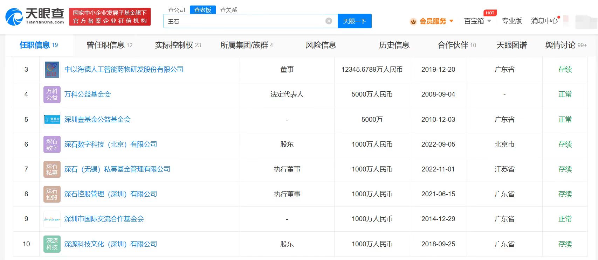The width and height of the screenshot is (598, 260).
Task: Open the 深圳市国际交流合作基金会 link
Action: [104, 219]
